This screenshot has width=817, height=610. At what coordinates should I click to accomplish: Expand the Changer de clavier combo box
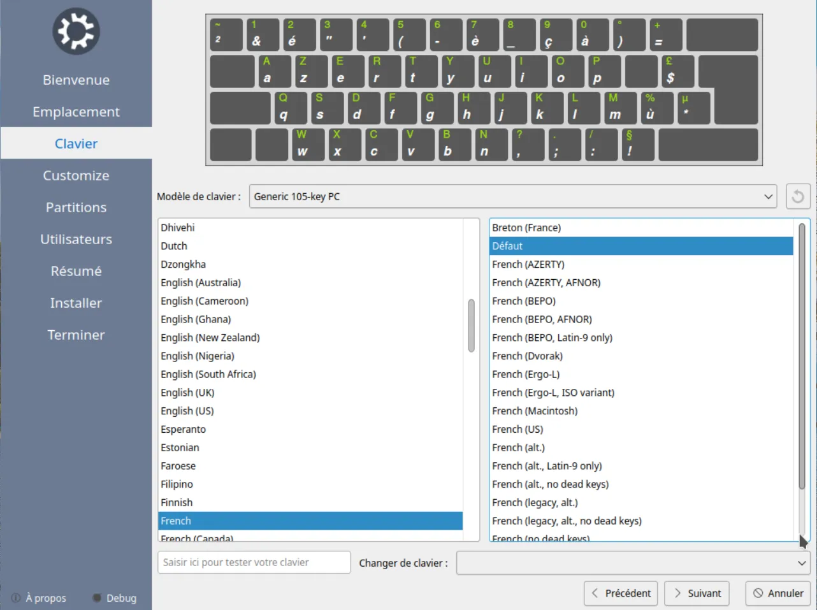[x=632, y=563]
